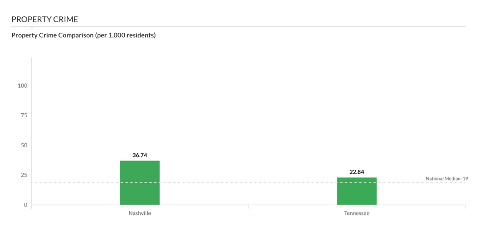Select the 22.84 value label
This screenshot has width=491, height=237.
point(356,172)
